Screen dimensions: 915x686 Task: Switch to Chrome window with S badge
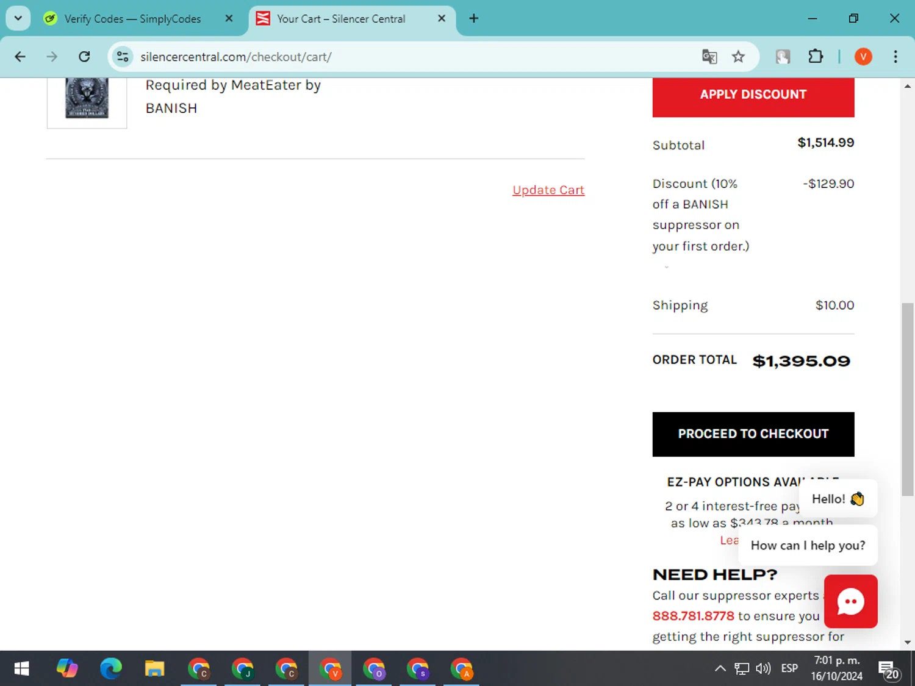coord(418,669)
